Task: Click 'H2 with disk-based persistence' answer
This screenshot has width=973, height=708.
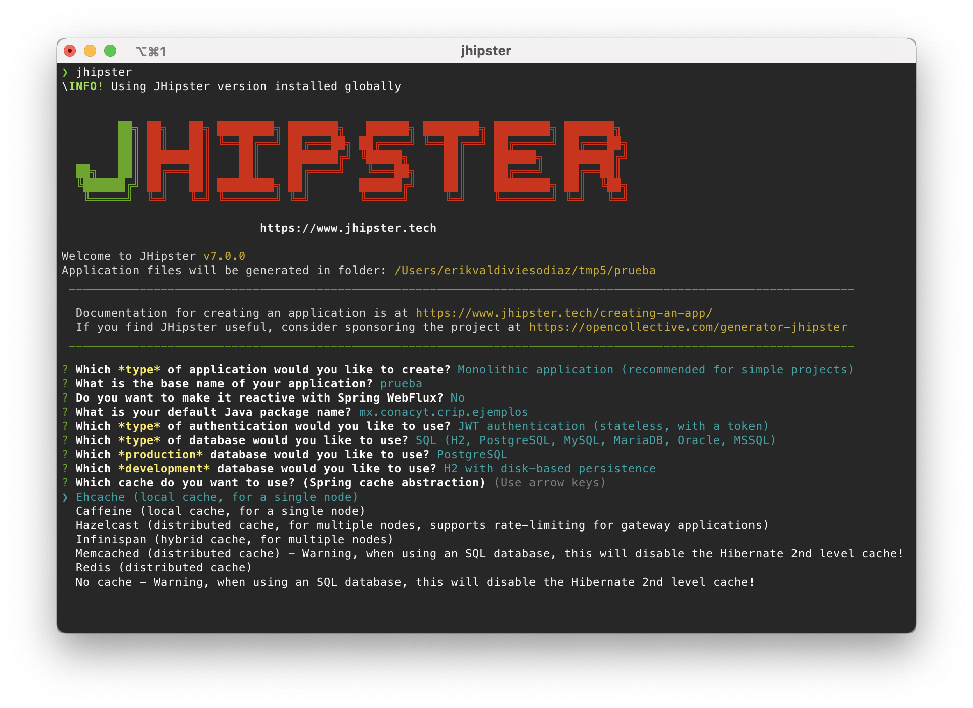Action: coord(550,469)
